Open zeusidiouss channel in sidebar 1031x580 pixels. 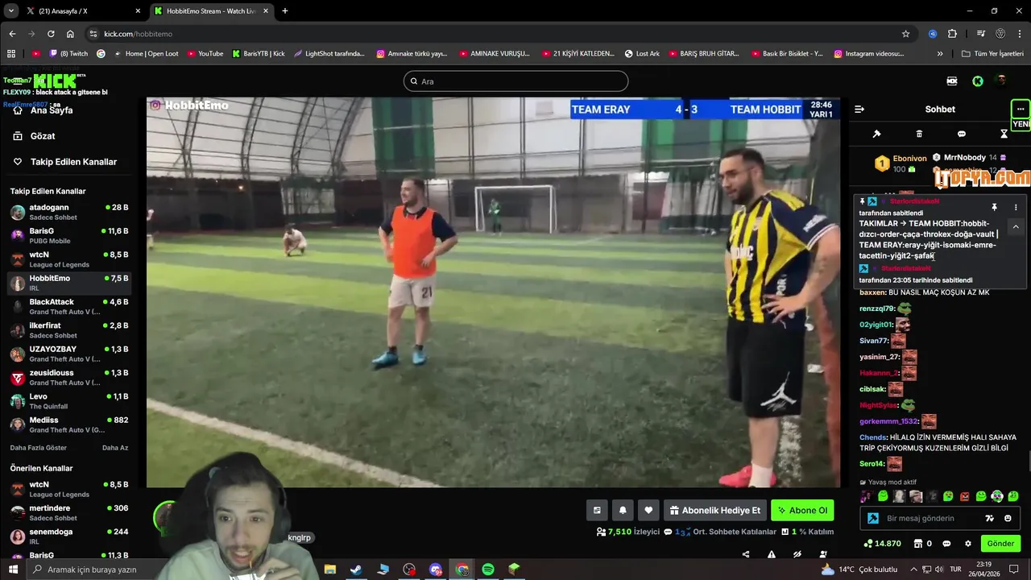(68, 378)
